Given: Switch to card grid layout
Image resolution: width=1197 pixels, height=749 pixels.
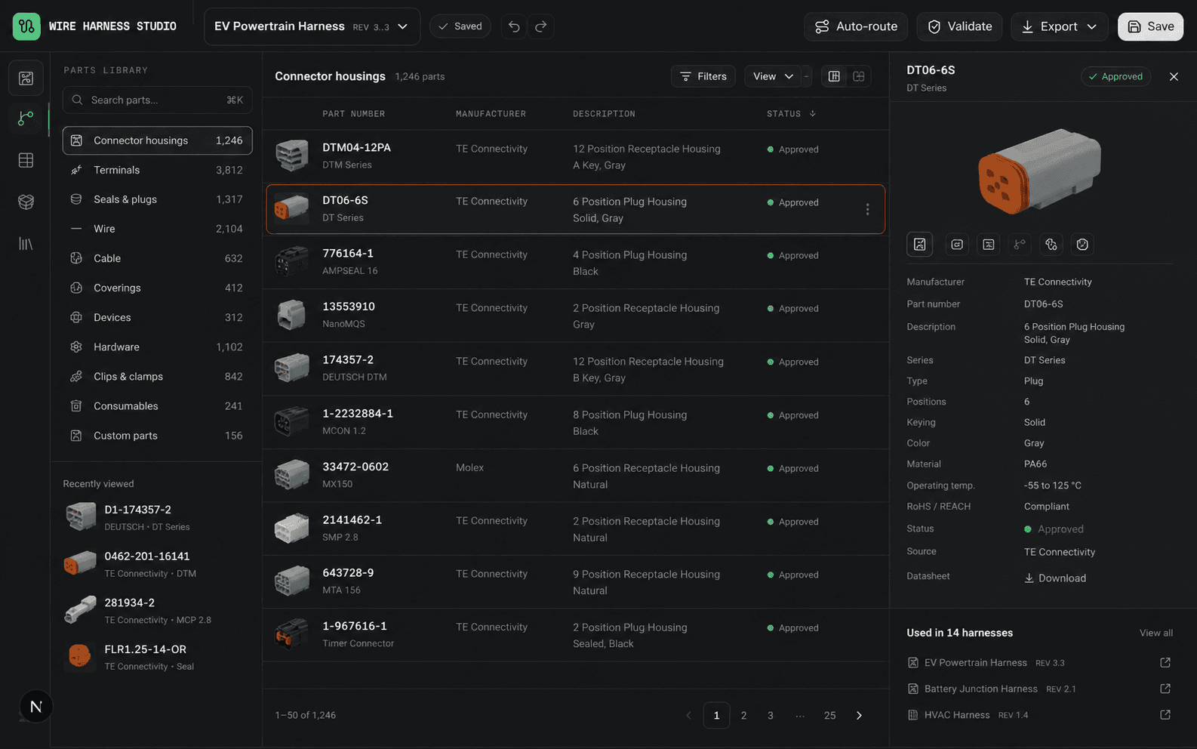Looking at the screenshot, I should click(859, 76).
